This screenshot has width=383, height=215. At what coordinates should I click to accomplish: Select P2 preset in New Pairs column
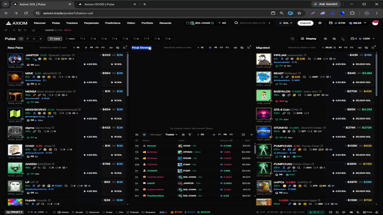pos(97,47)
